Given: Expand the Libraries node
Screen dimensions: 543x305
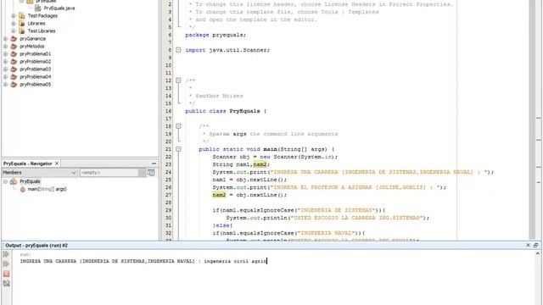Looking at the screenshot, I should (x=14, y=23).
